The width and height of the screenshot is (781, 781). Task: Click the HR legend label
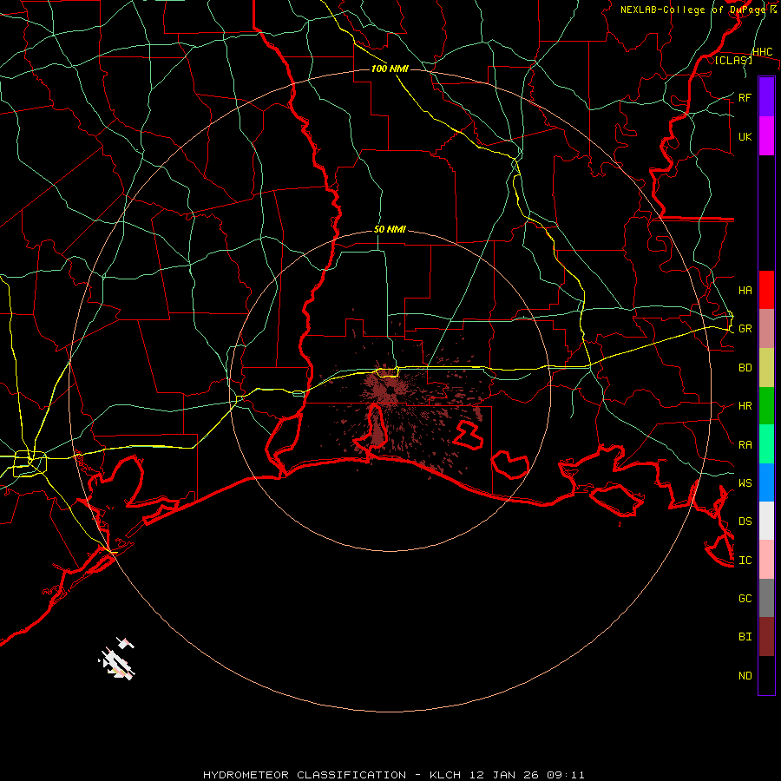(745, 406)
